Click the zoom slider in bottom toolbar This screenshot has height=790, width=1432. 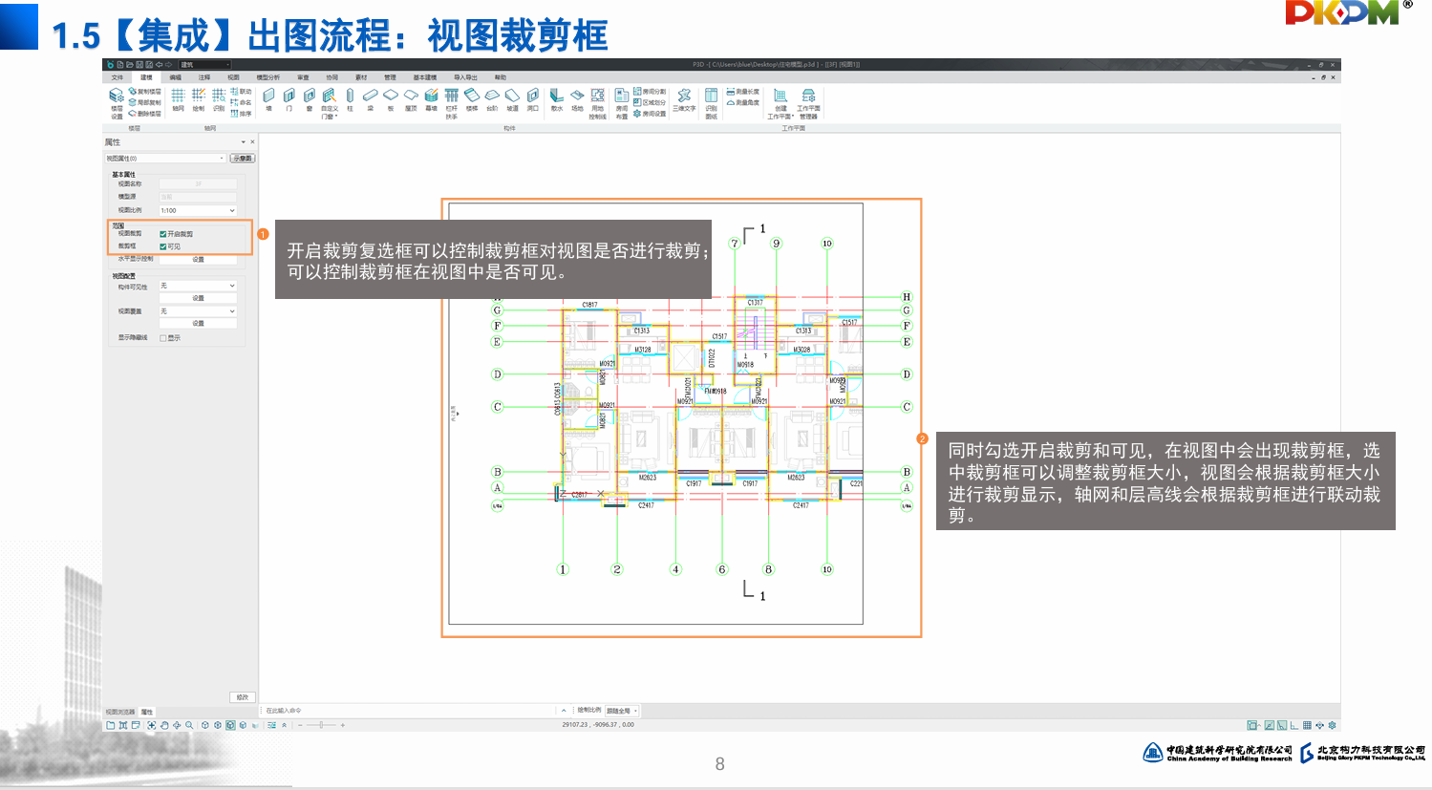[x=321, y=725]
